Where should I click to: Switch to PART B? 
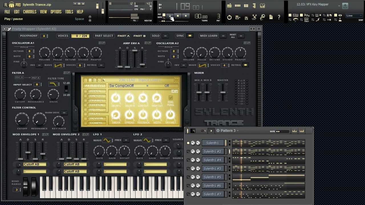click(139, 36)
